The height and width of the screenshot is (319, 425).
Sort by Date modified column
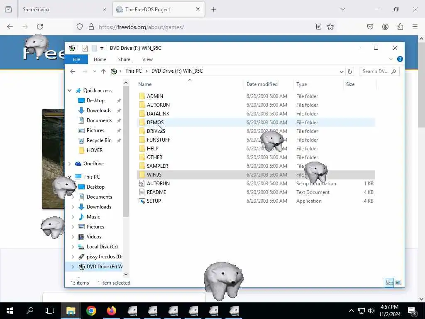click(269, 84)
